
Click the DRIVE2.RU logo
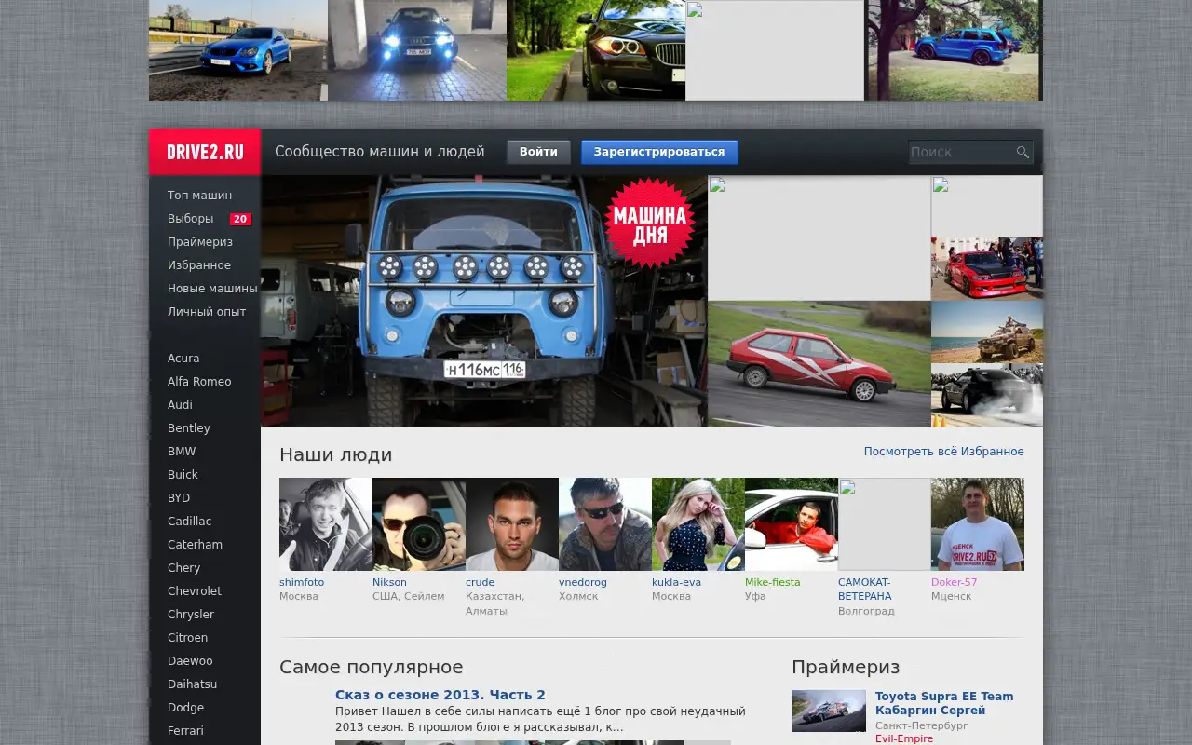coord(205,152)
